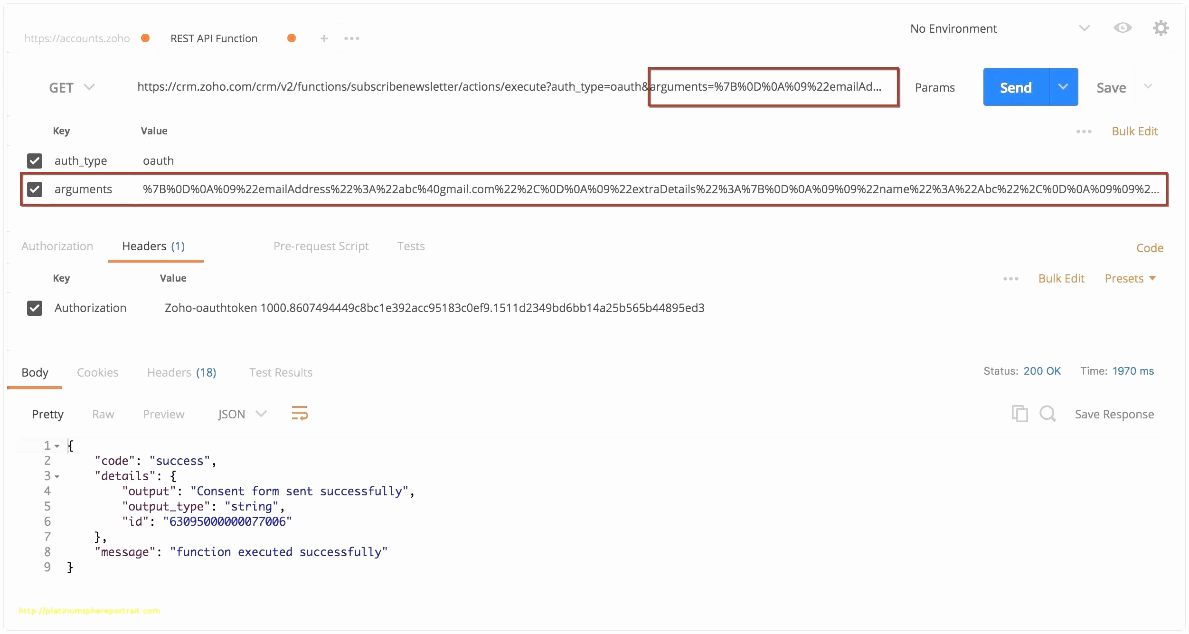Toggle the arguments parameter checkbox
This screenshot has width=1189, height=634.
pos(34,189)
